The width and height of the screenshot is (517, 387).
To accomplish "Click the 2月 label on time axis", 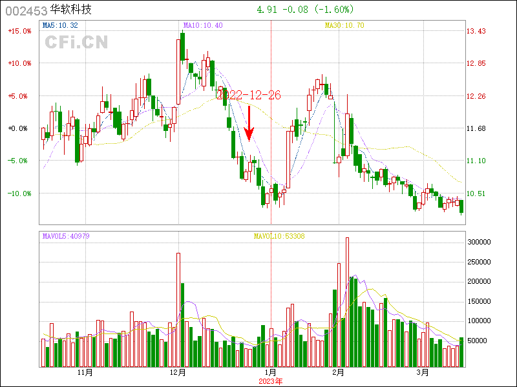I will 338,373.
